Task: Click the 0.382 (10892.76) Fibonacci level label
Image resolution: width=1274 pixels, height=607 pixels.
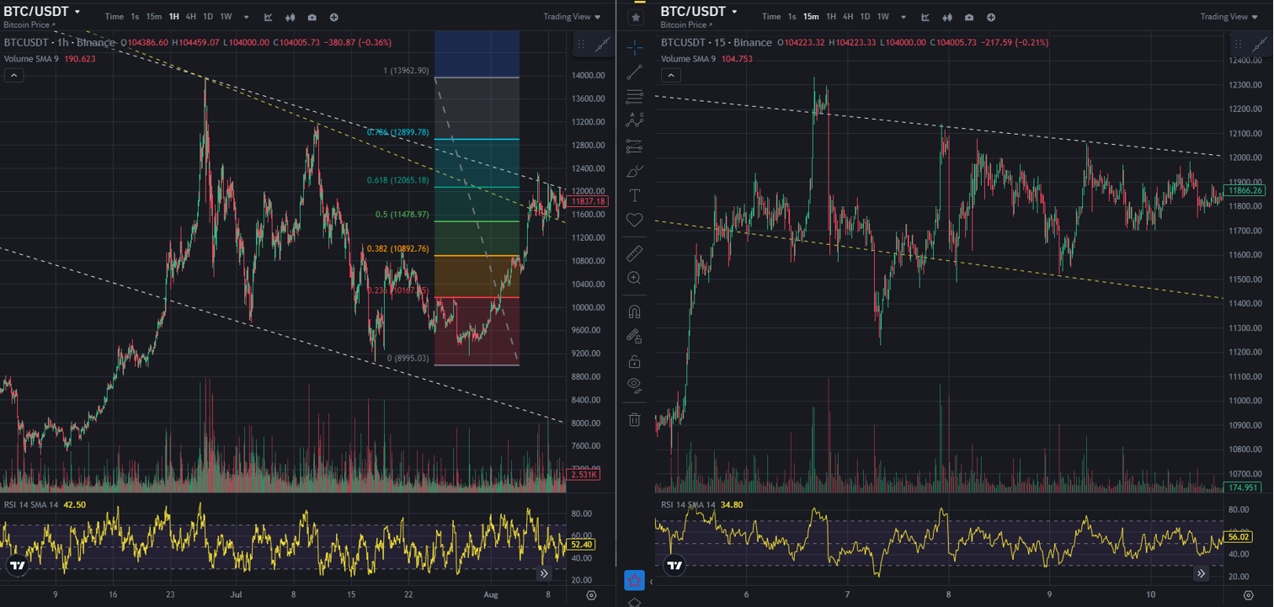Action: [397, 249]
